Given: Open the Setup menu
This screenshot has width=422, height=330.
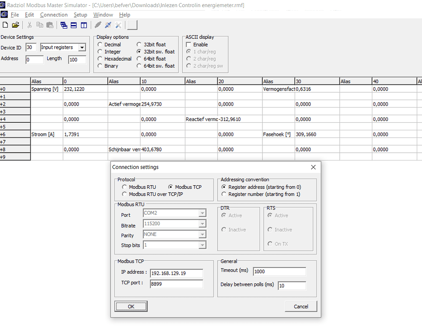Looking at the screenshot, I should point(80,15).
